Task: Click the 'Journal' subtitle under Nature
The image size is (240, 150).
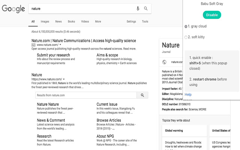Action: [166, 52]
